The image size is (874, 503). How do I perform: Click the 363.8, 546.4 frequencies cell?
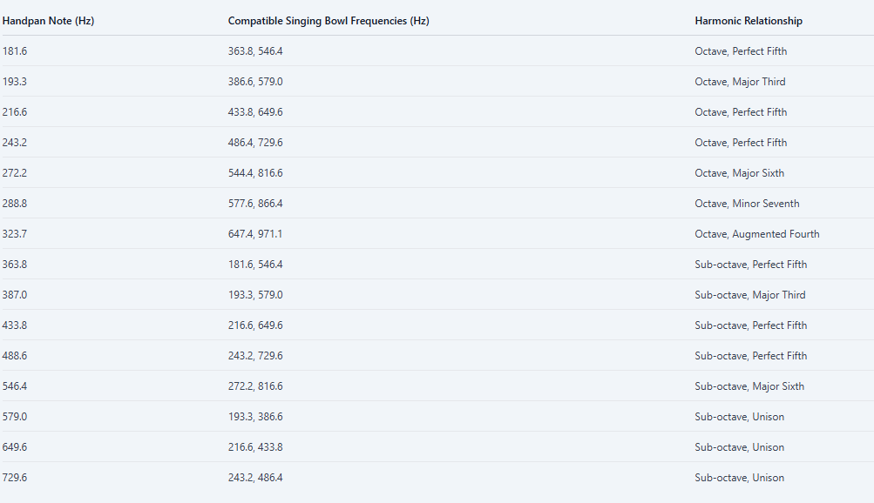click(255, 51)
